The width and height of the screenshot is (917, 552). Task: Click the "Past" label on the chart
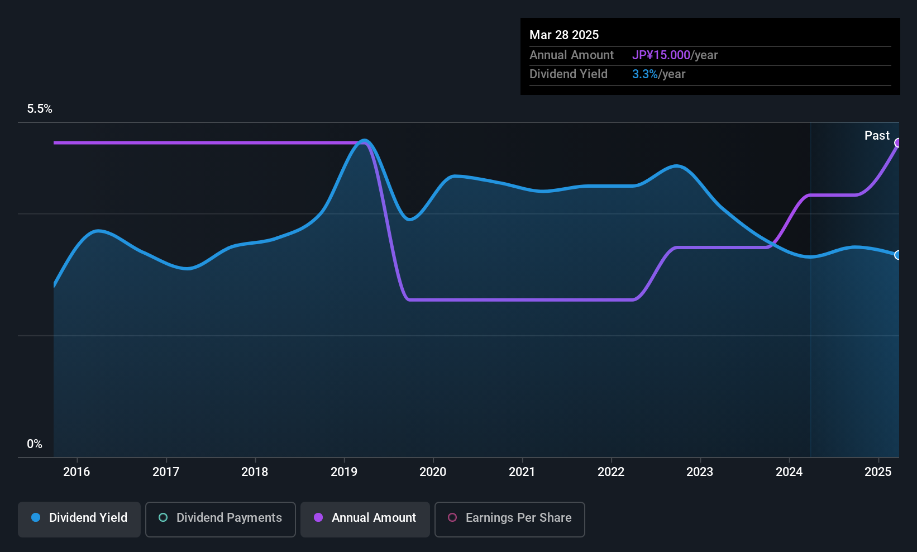point(877,136)
